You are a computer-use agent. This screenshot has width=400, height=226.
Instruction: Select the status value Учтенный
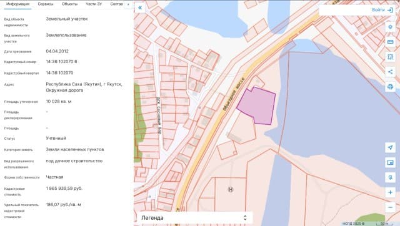56,138
